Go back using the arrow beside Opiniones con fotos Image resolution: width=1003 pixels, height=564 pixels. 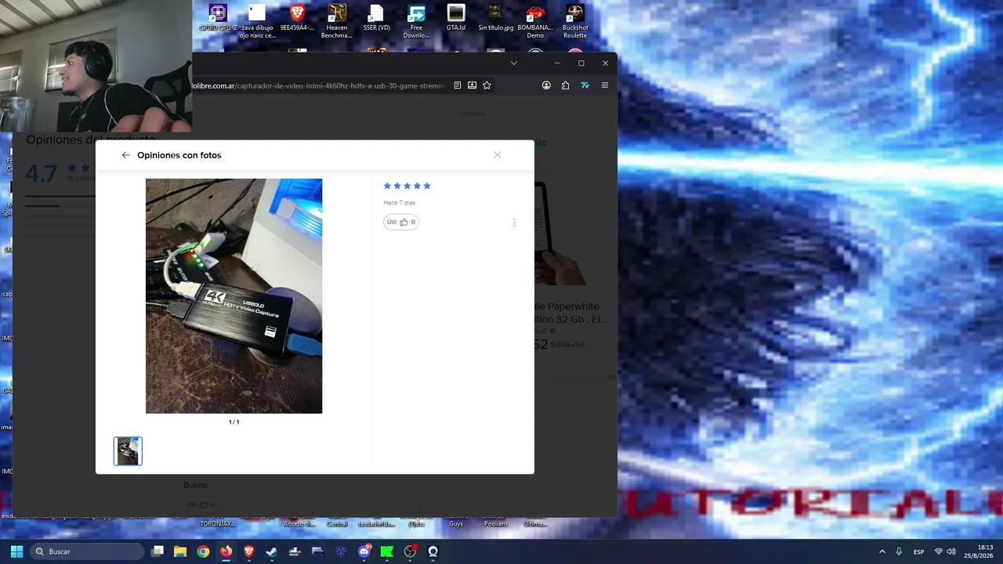pos(125,155)
